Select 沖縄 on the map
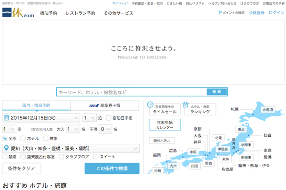Screen dimensions: 286x190 coord(158,171)
